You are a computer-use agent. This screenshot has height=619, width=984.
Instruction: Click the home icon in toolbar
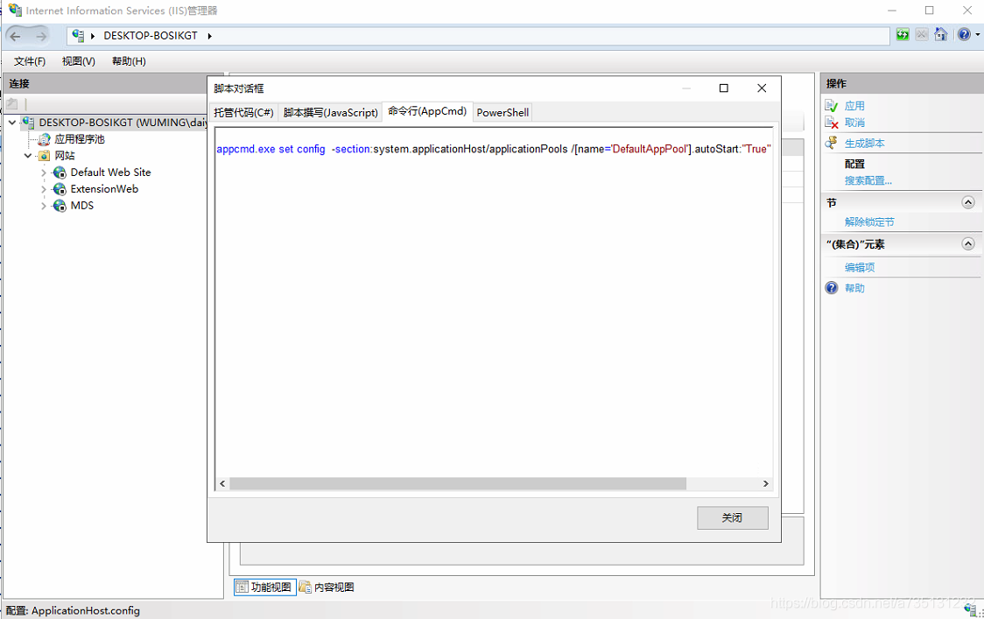point(940,34)
